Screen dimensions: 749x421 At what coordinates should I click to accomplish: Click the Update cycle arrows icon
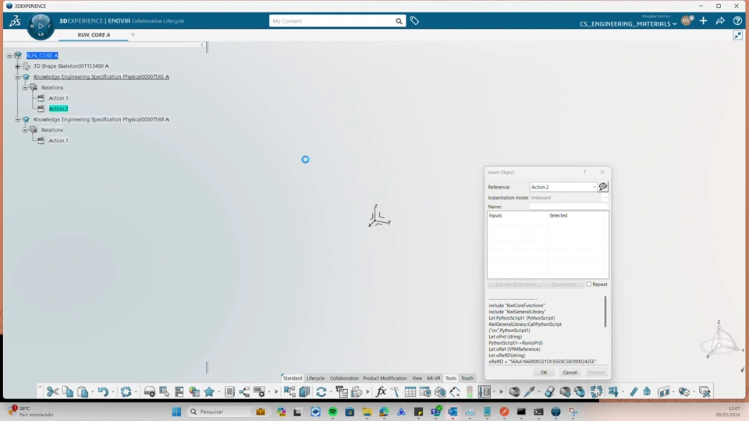[126, 392]
